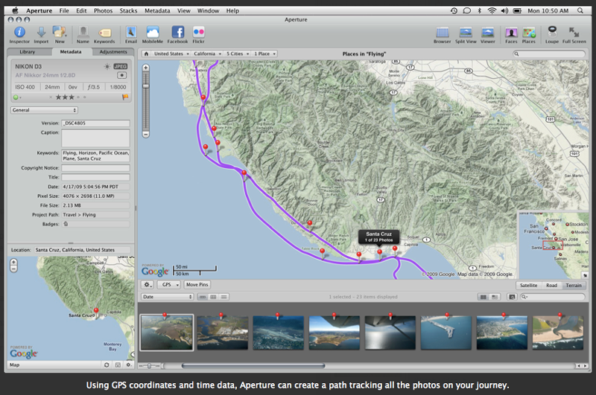Select Road map type
This screenshot has width=596, height=395.
tap(551, 286)
